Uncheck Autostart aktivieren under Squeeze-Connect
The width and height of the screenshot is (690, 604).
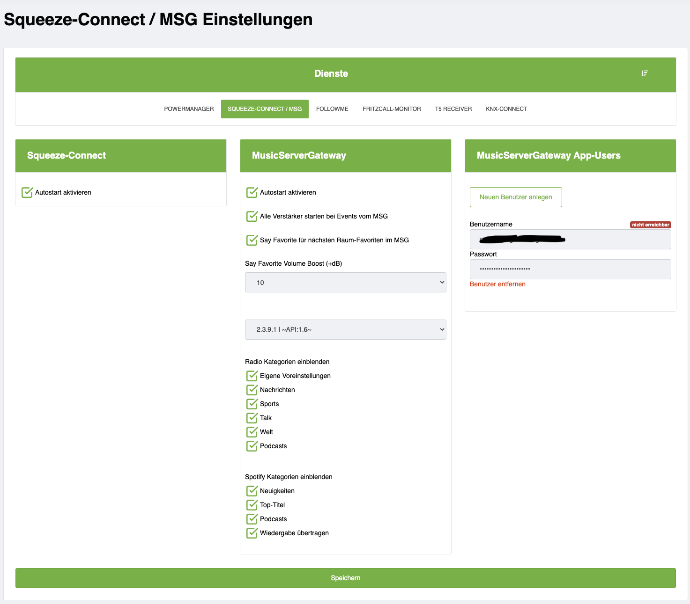point(27,192)
